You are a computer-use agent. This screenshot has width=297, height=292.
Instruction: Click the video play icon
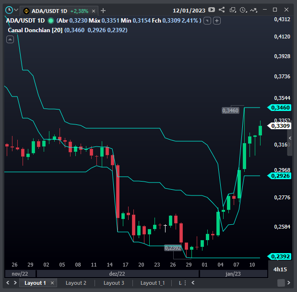[x=212, y=10]
